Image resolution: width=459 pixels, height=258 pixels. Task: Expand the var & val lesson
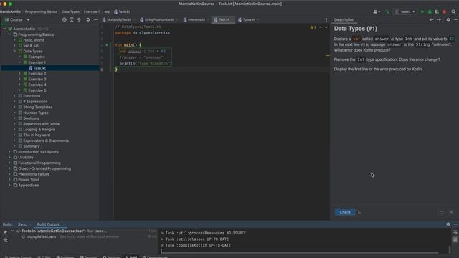click(x=14, y=45)
